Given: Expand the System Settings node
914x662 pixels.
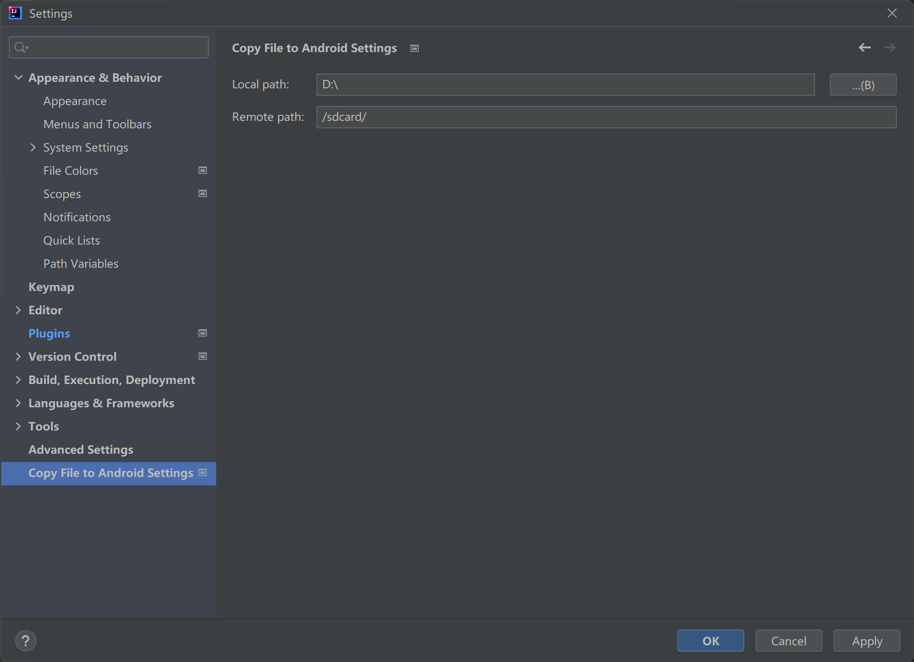Looking at the screenshot, I should point(33,147).
